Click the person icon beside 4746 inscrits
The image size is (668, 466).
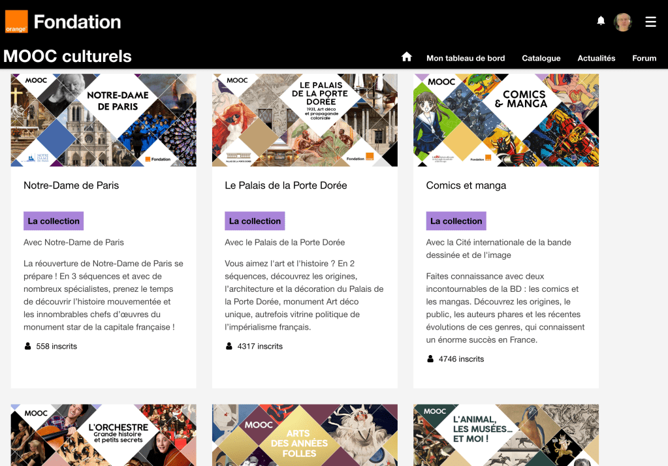[430, 359]
